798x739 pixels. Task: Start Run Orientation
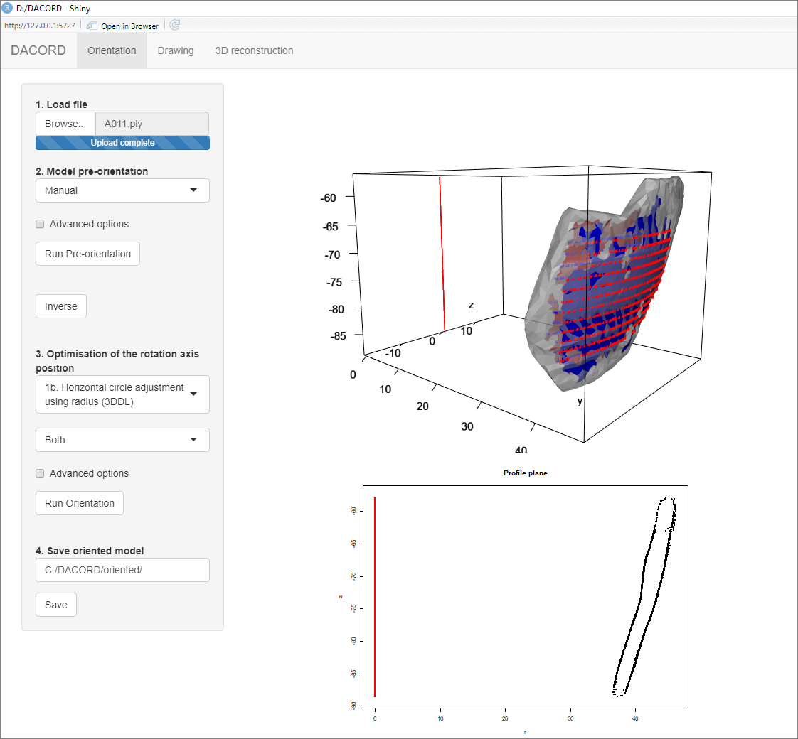(80, 503)
